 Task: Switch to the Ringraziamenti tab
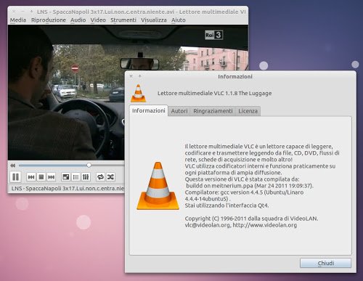[213, 111]
